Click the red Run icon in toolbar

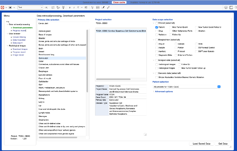[x=3, y=7]
